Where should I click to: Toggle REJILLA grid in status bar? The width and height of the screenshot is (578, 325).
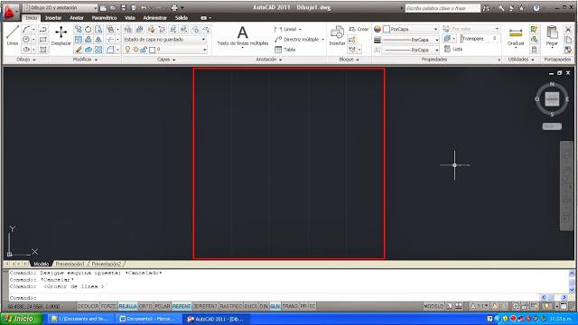click(x=127, y=306)
